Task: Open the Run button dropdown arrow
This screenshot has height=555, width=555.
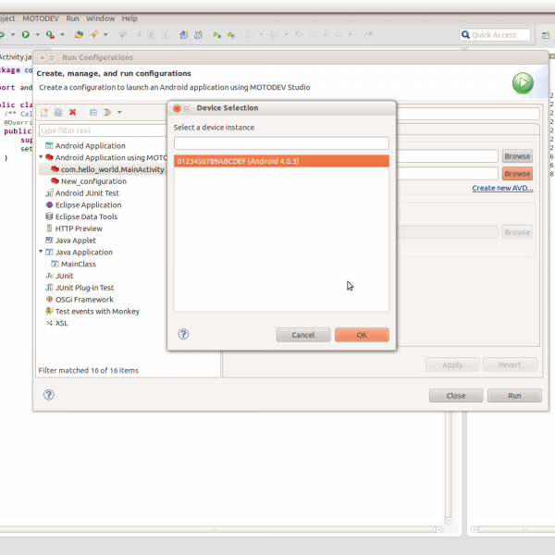Action: click(37, 35)
